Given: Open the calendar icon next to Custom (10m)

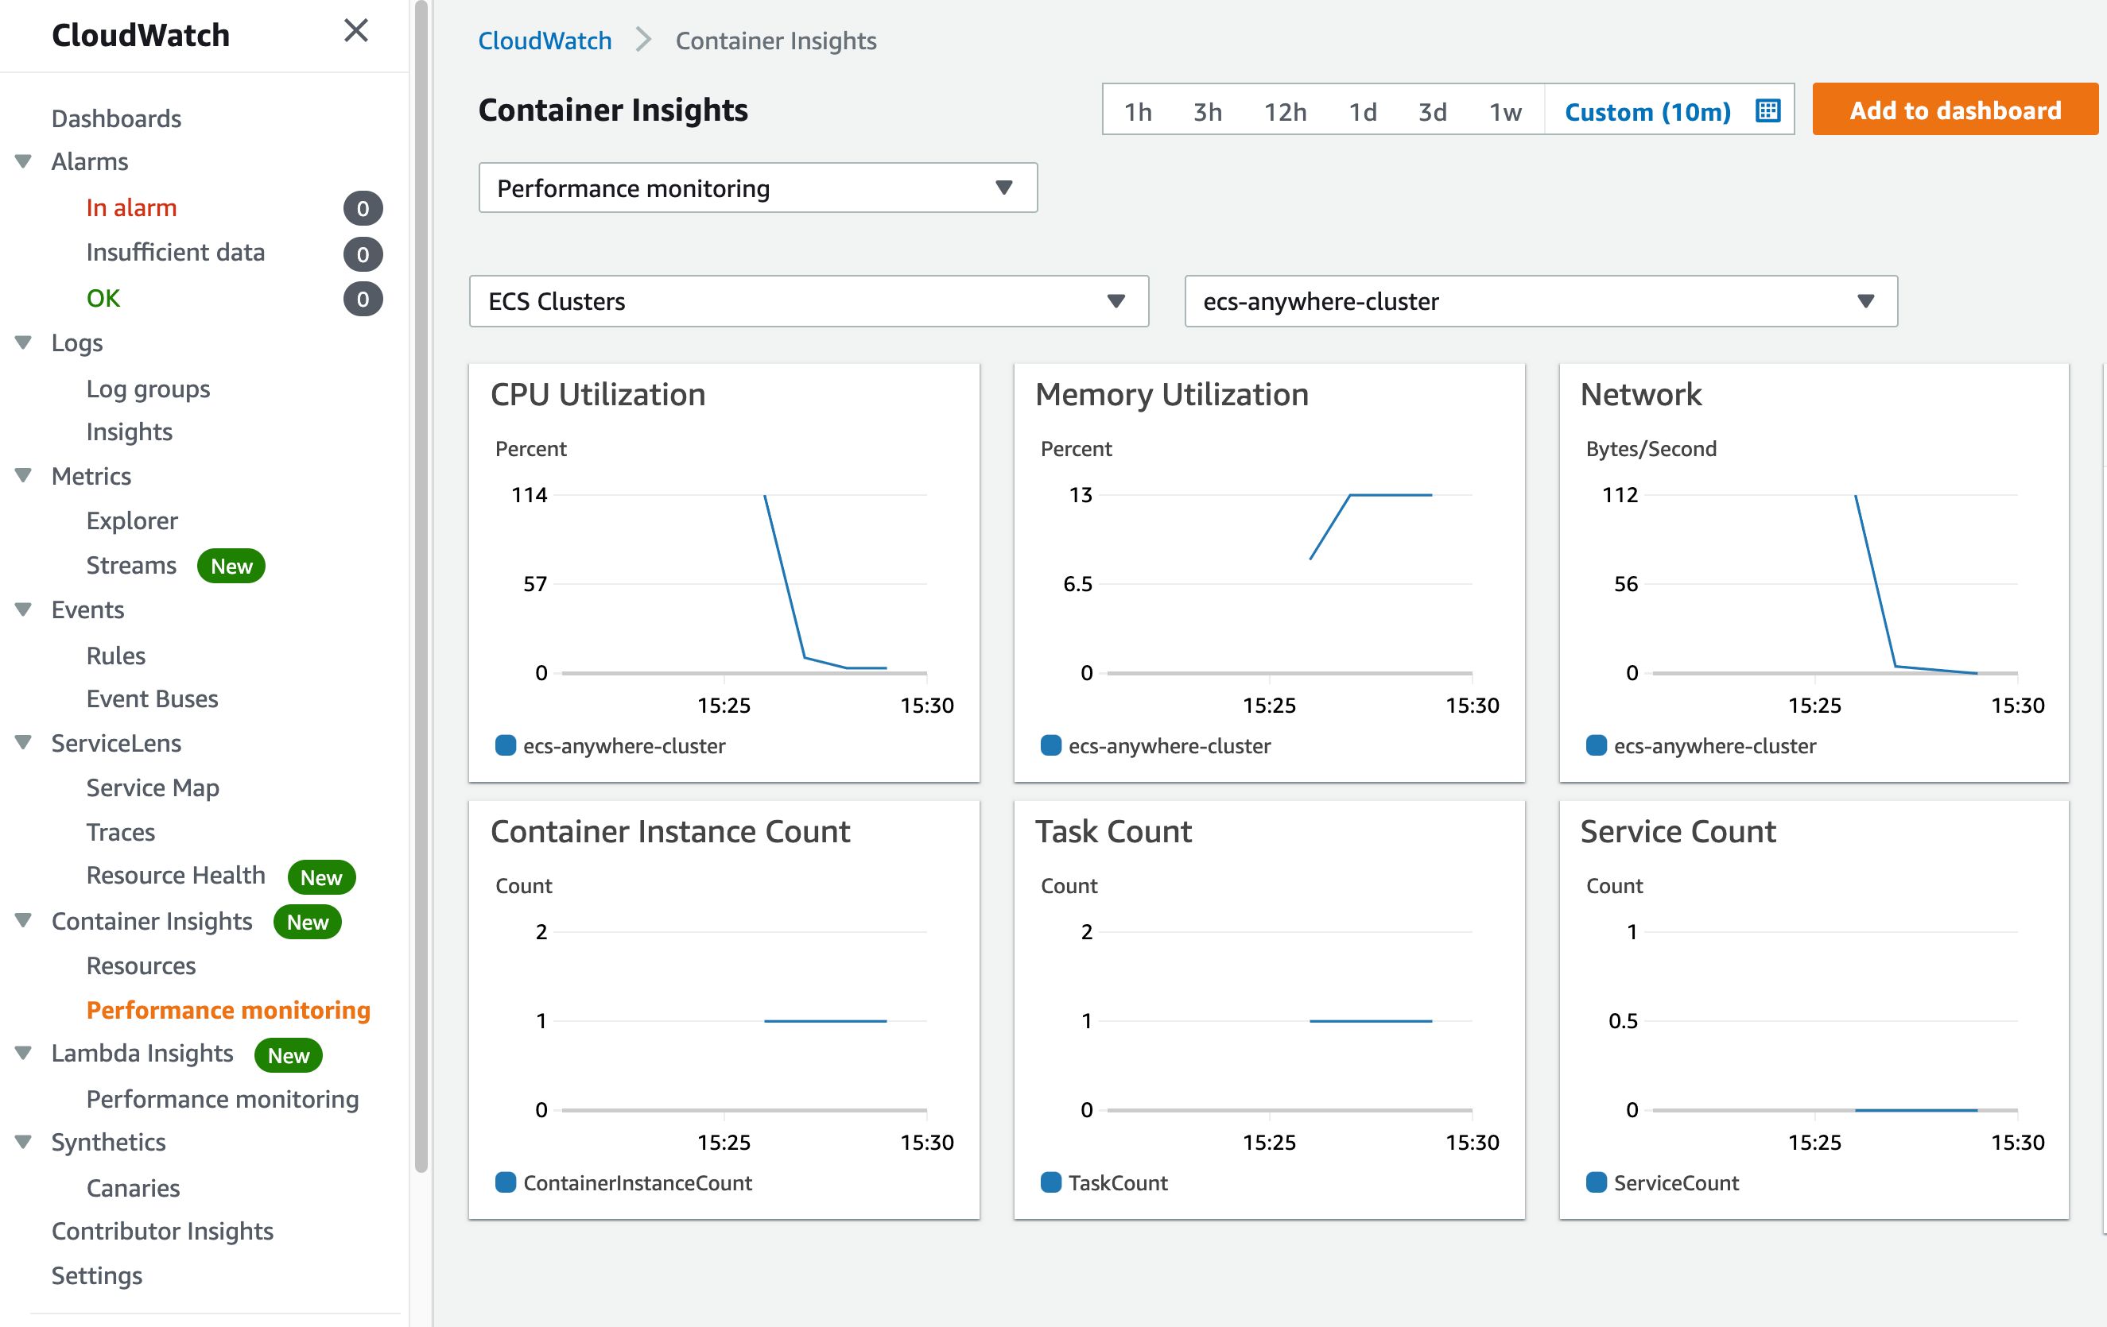Looking at the screenshot, I should click(x=1767, y=111).
